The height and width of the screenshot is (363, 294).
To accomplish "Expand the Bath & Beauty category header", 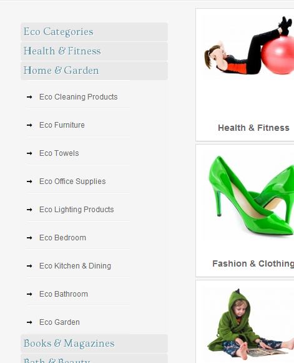I will [94, 359].
